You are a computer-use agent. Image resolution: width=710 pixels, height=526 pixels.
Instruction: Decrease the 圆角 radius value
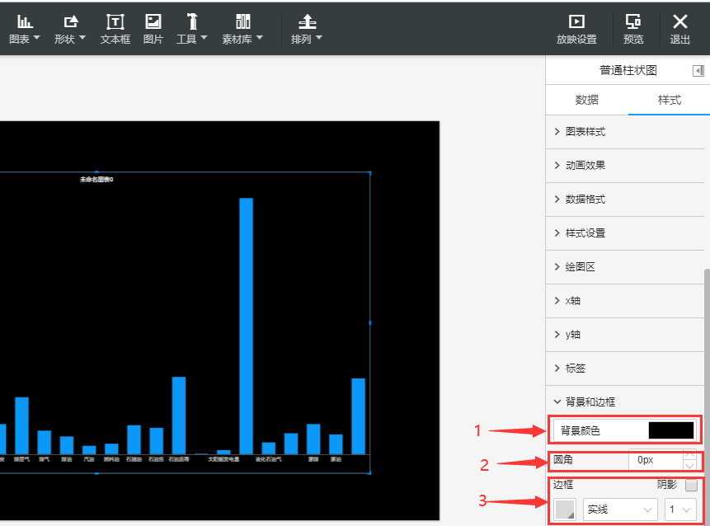point(689,465)
